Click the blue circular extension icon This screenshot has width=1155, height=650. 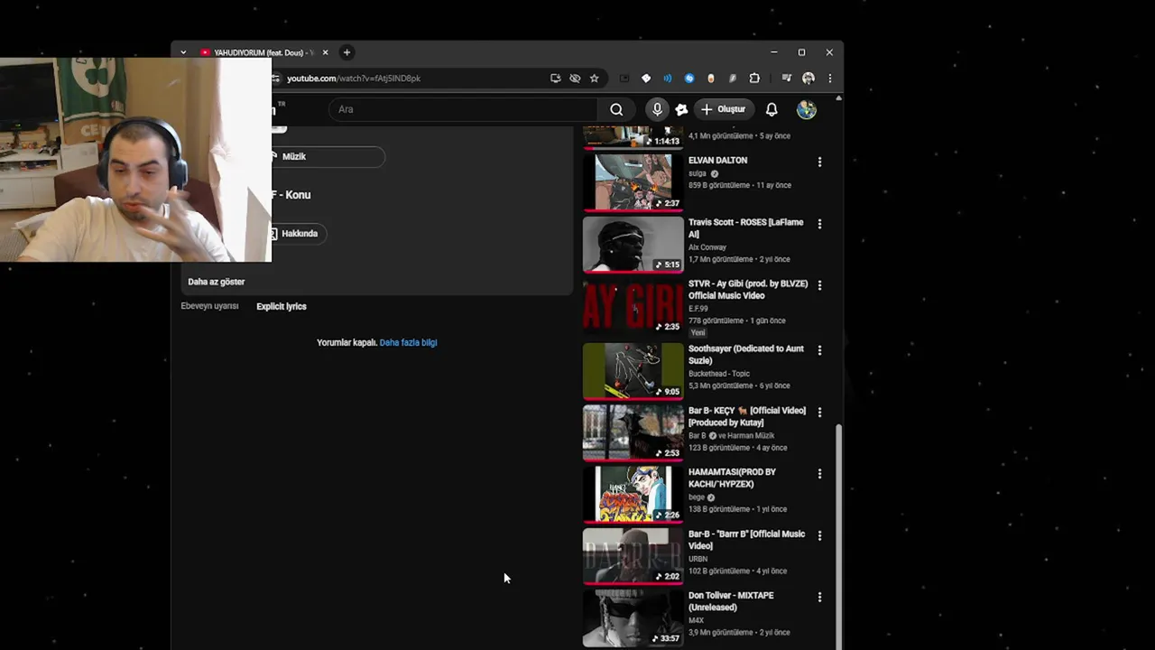[689, 79]
